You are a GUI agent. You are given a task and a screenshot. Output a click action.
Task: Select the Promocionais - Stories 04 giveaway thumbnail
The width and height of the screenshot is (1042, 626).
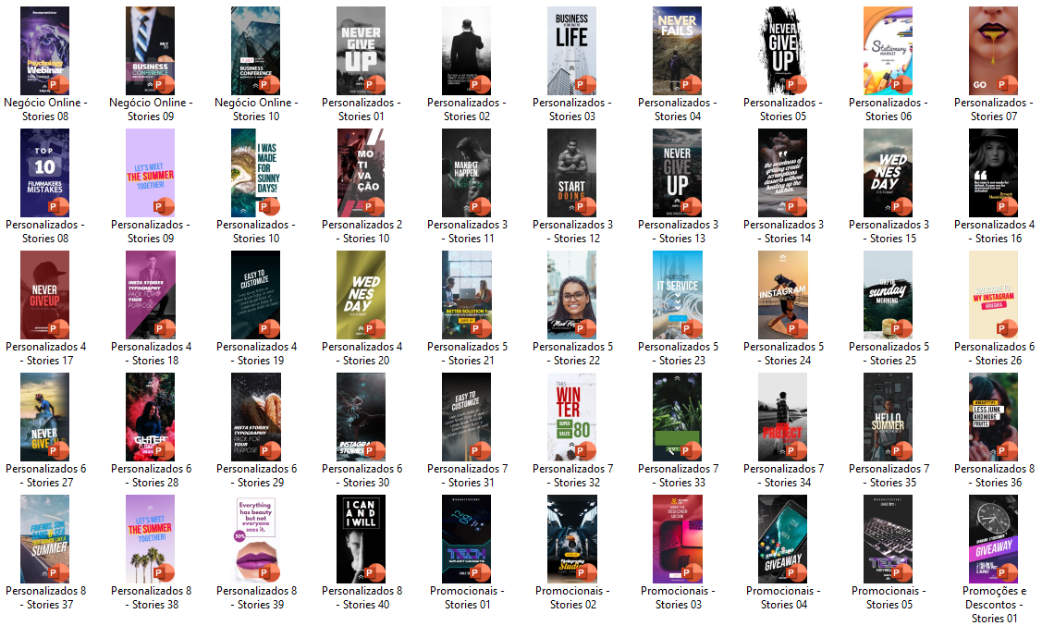pos(782,539)
